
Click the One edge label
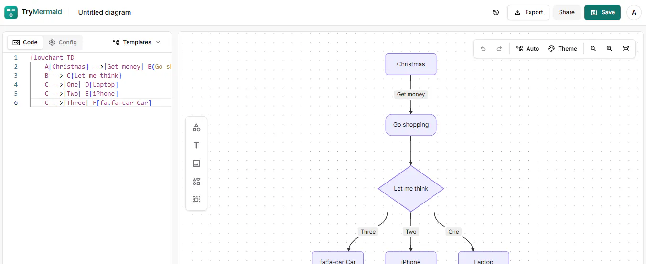[453, 232]
